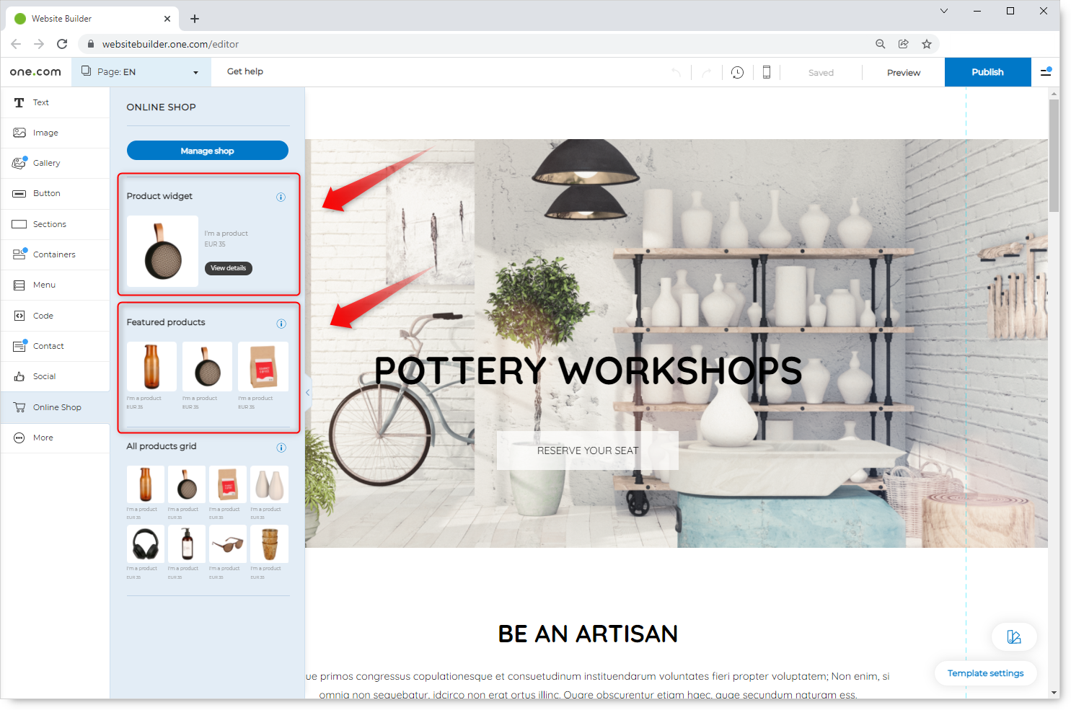Open the Containers sidebar item

coord(55,254)
